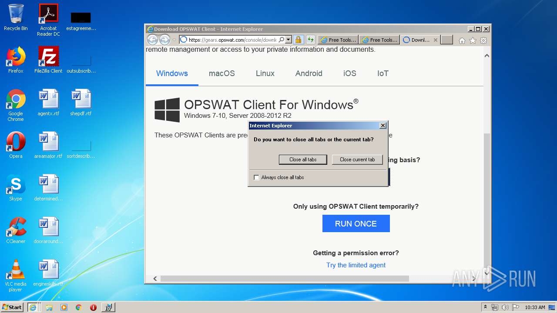Open Windows Explorer from taskbar

click(x=49, y=307)
